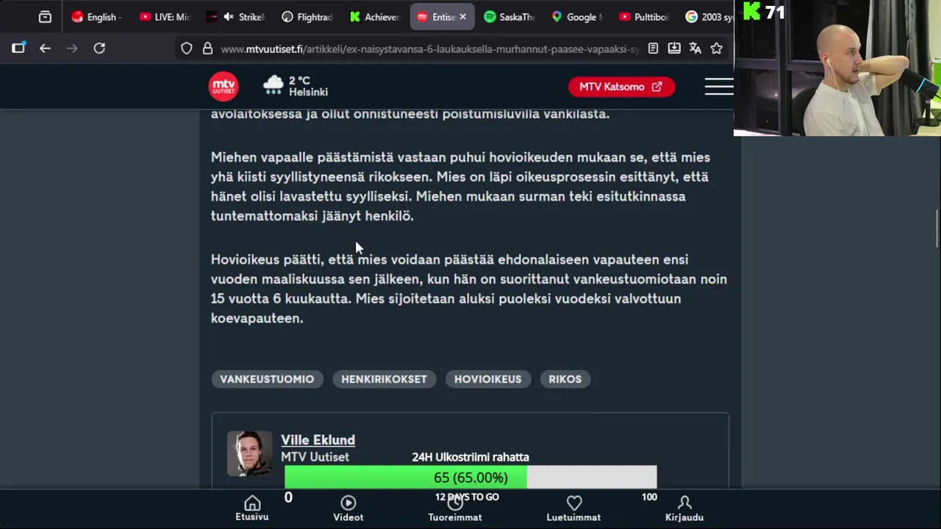The height and width of the screenshot is (529, 941).
Task: Close the active Entise tab
Action: [x=462, y=17]
